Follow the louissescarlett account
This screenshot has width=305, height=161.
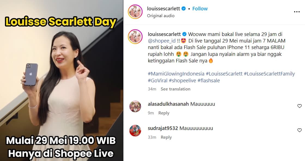coord(200,8)
